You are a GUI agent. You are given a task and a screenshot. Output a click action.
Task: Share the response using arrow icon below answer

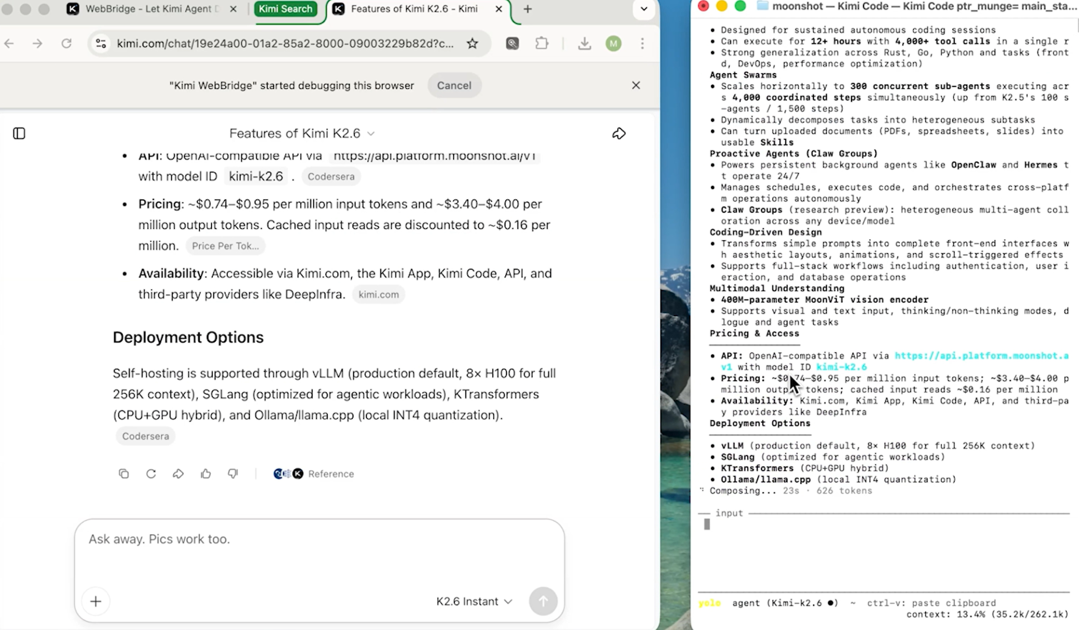click(178, 474)
